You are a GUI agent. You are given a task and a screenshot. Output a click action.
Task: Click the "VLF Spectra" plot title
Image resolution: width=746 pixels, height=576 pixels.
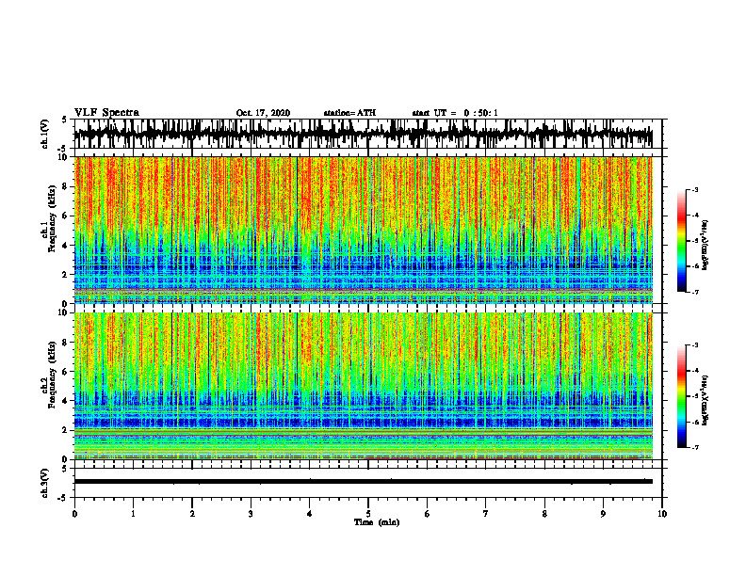pyautogui.click(x=106, y=113)
